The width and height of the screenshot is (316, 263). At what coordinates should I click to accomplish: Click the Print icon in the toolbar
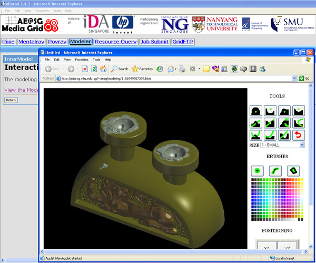182,69
